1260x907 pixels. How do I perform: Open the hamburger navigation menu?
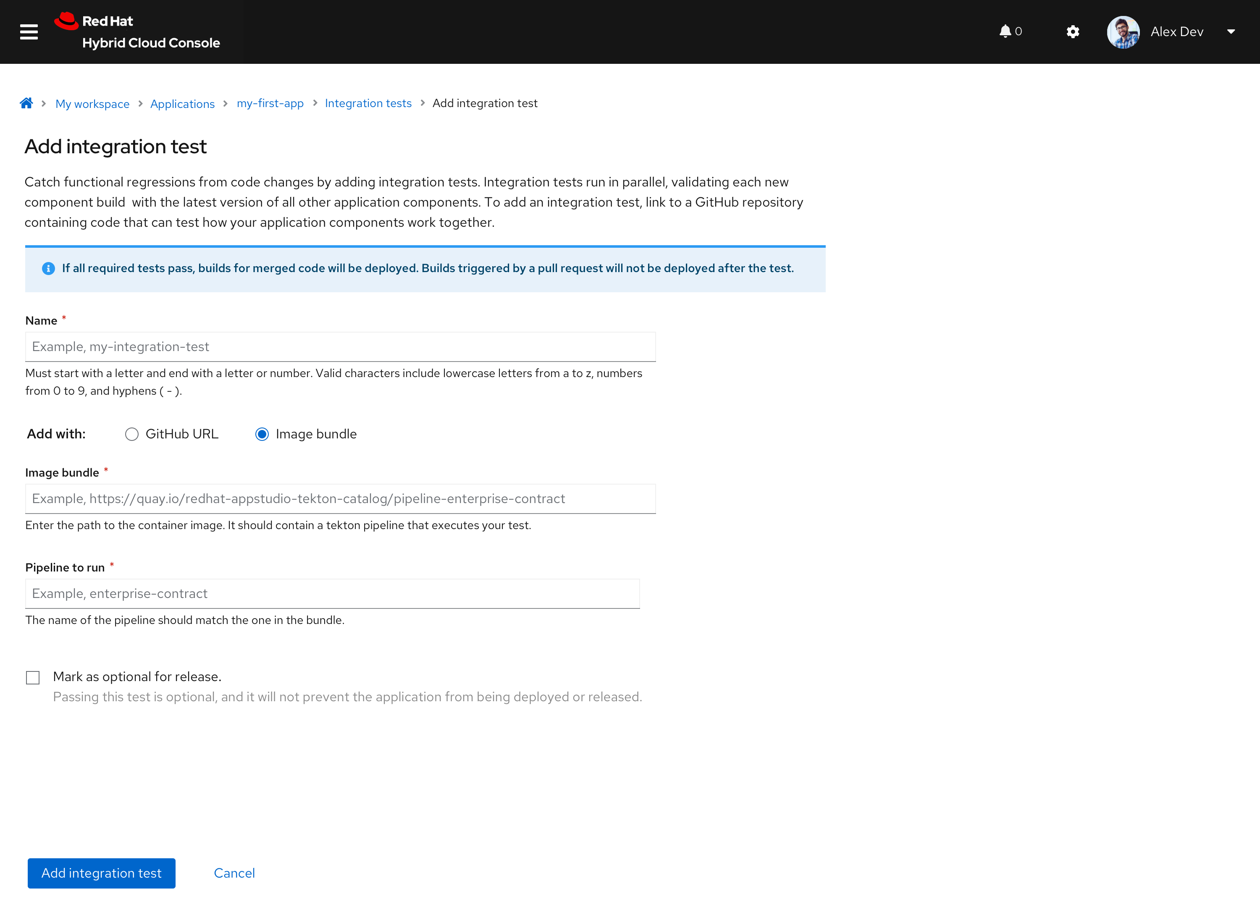29,31
